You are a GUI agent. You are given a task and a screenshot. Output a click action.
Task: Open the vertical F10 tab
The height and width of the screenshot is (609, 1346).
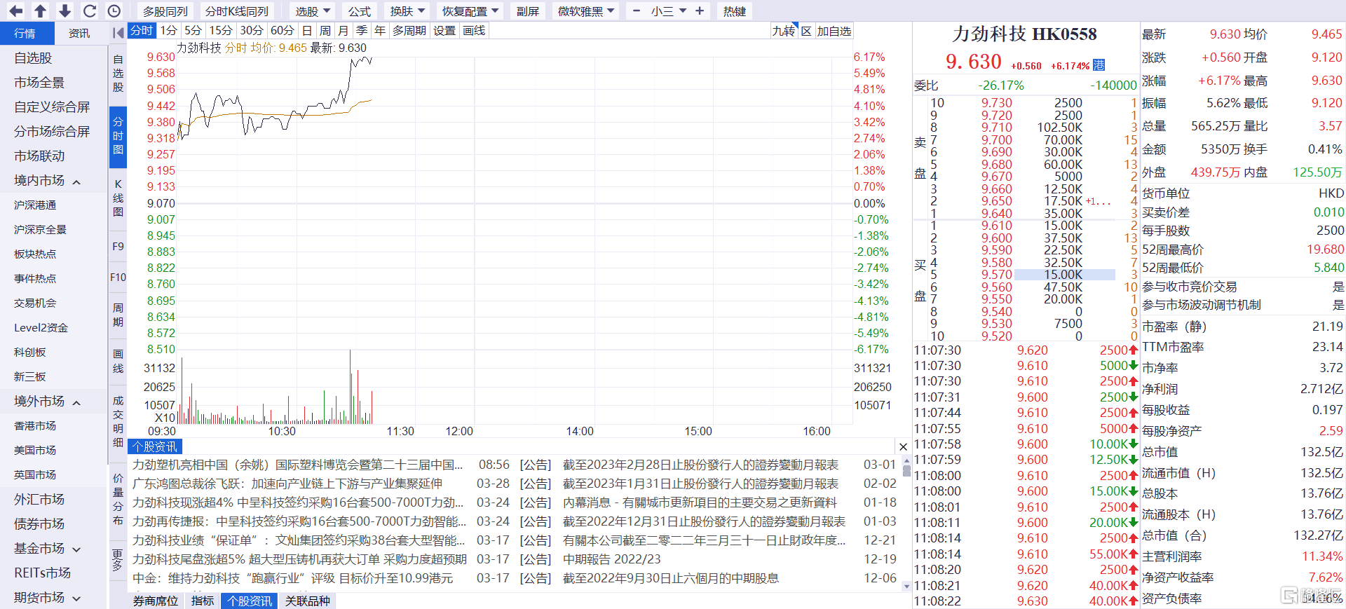(x=118, y=278)
